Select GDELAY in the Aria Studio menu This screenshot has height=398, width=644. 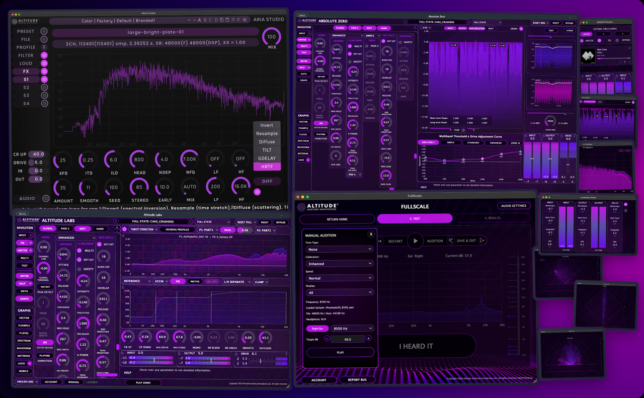tap(267, 158)
